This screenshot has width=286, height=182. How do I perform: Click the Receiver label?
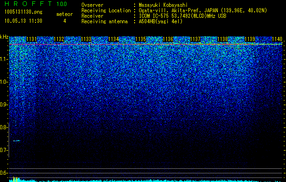pos(92,16)
